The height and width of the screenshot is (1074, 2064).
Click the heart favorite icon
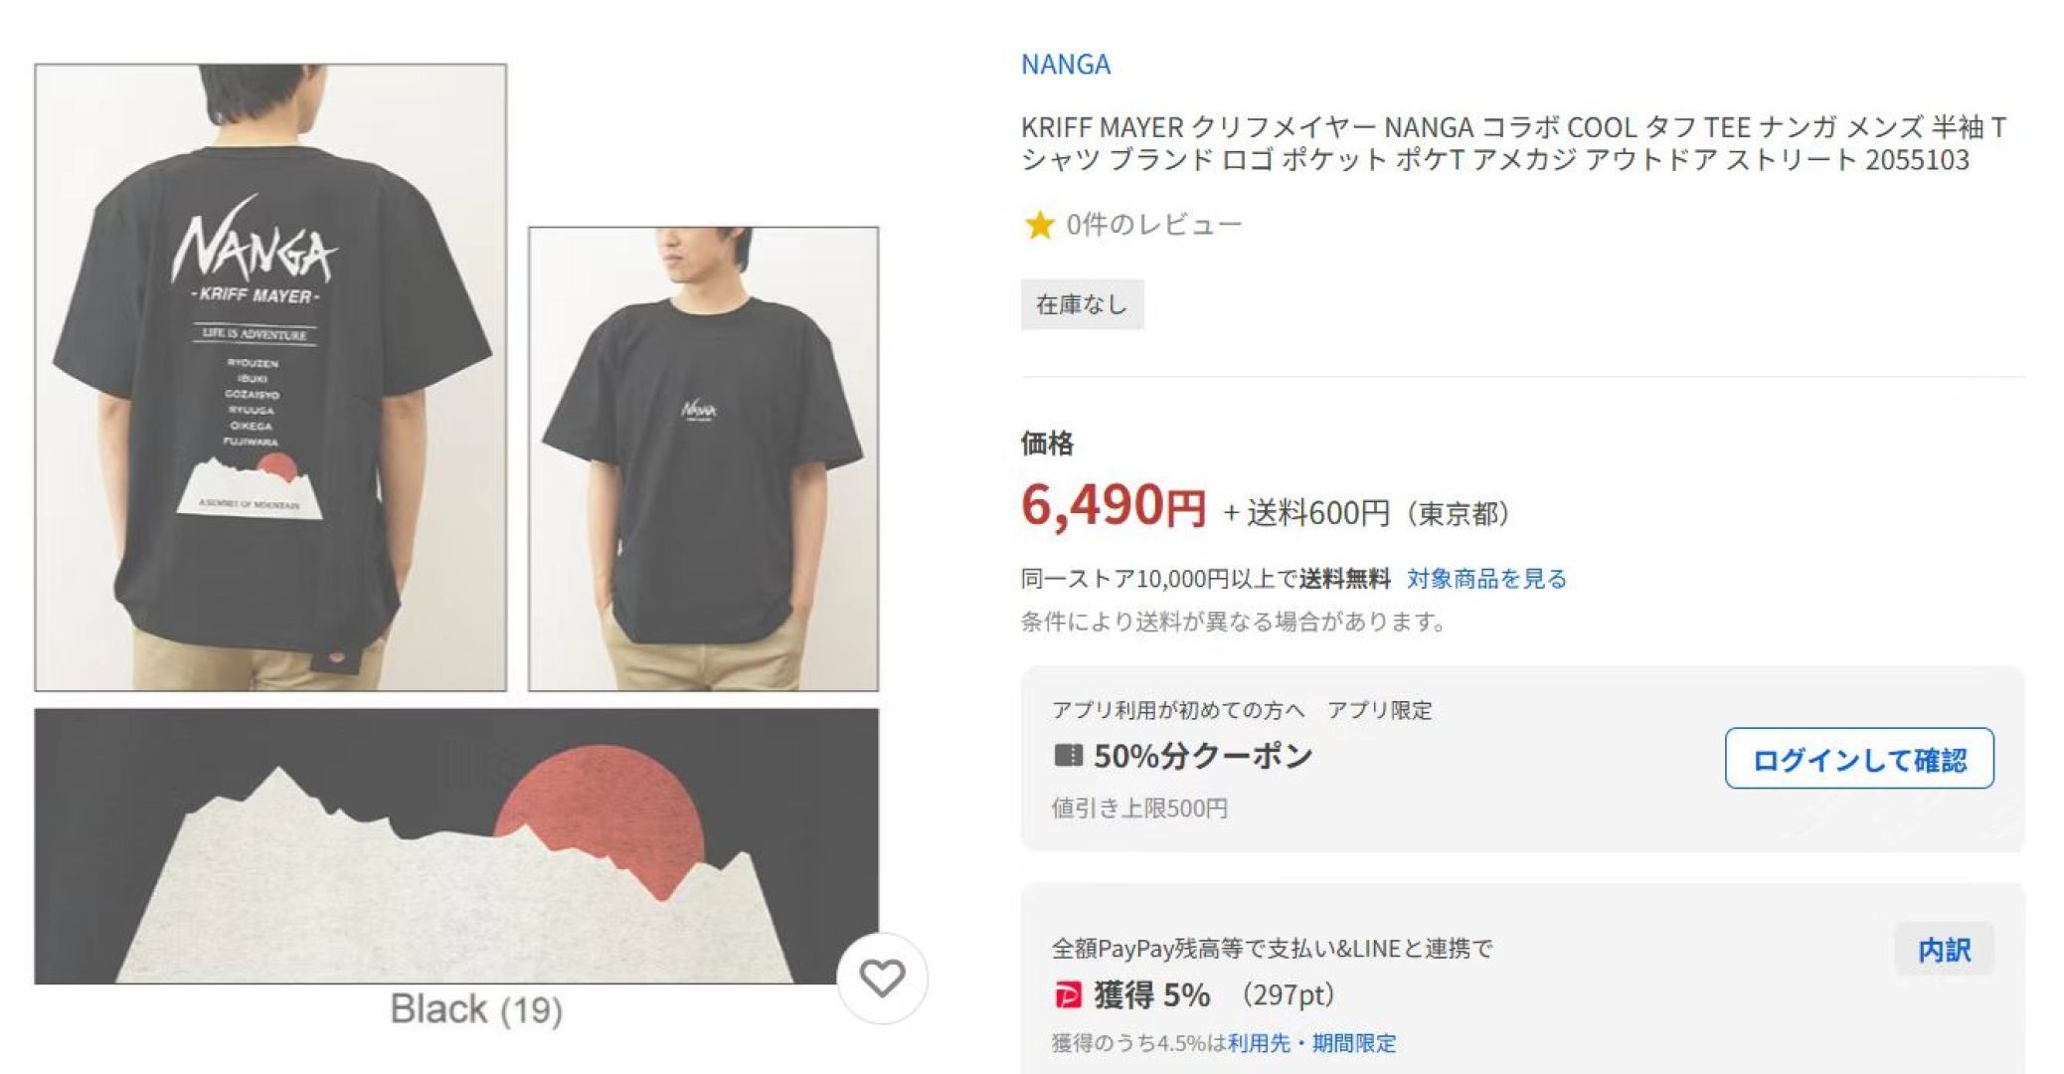[x=882, y=979]
